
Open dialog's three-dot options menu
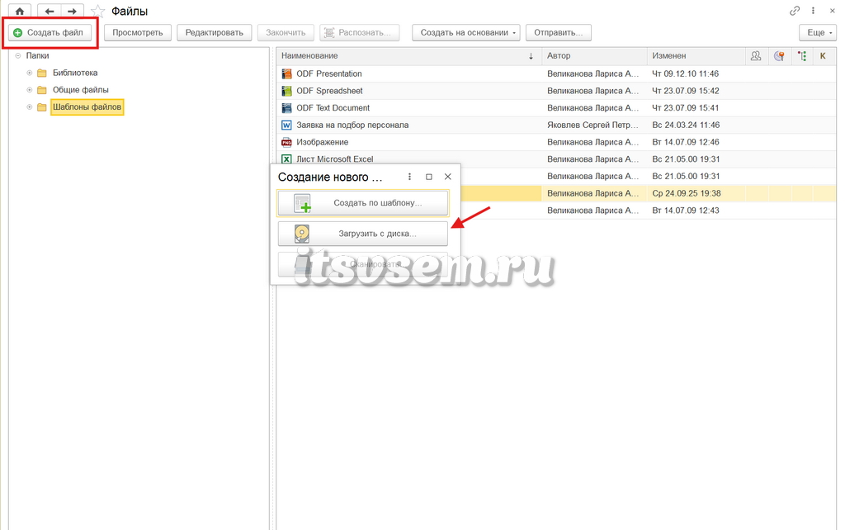tap(409, 177)
